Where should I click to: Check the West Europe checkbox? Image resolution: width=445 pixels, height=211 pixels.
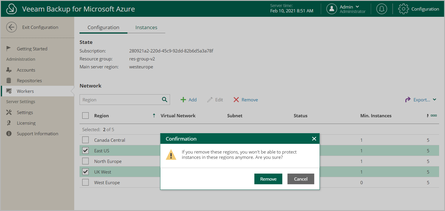[85, 182]
